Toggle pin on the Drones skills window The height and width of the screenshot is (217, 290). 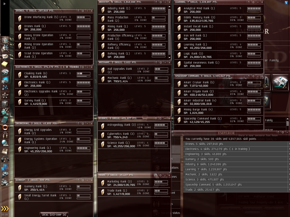78,11
